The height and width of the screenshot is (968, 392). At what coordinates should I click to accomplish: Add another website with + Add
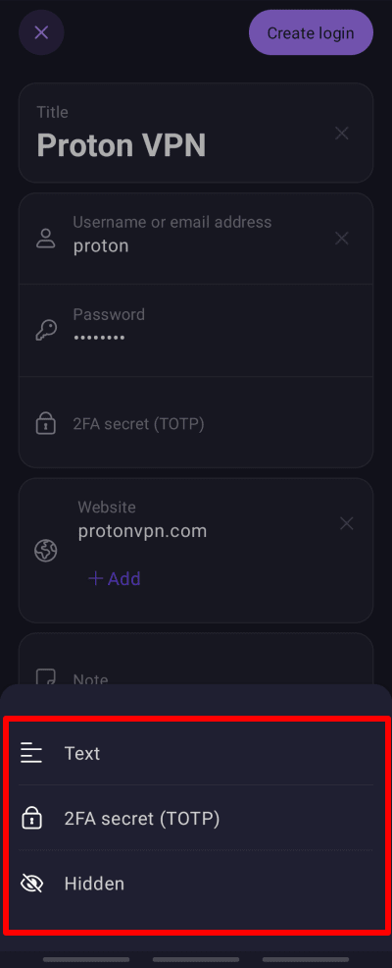tap(115, 578)
